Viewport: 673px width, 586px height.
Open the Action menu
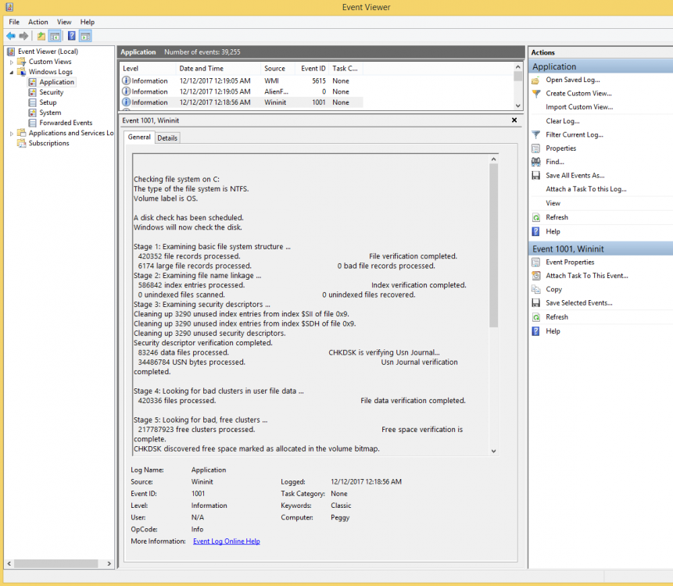(x=38, y=22)
